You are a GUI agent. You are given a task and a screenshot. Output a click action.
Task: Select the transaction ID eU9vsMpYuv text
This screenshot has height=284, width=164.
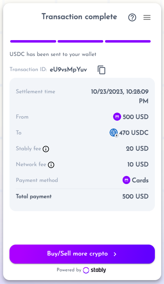click(x=68, y=70)
